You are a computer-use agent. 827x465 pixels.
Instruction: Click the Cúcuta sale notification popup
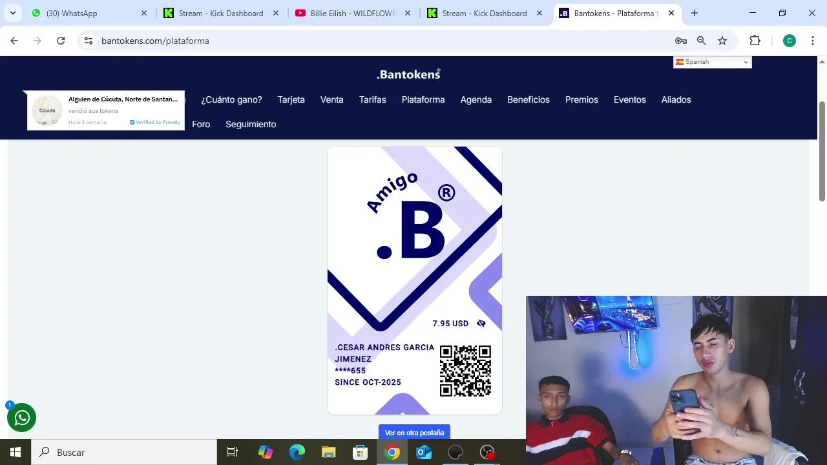coord(106,110)
